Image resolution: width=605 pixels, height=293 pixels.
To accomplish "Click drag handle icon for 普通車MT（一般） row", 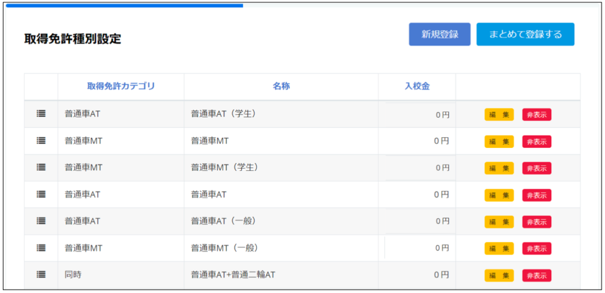I will tap(41, 248).
